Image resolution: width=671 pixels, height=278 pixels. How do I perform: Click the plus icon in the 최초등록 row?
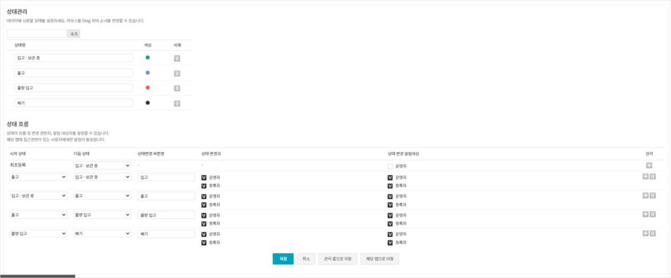click(x=649, y=165)
